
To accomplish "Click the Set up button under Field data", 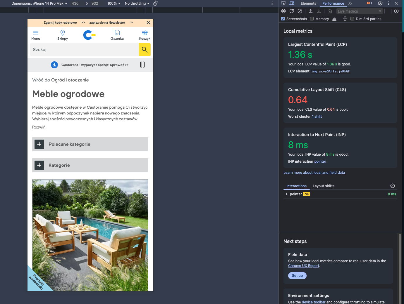I will [297, 275].
